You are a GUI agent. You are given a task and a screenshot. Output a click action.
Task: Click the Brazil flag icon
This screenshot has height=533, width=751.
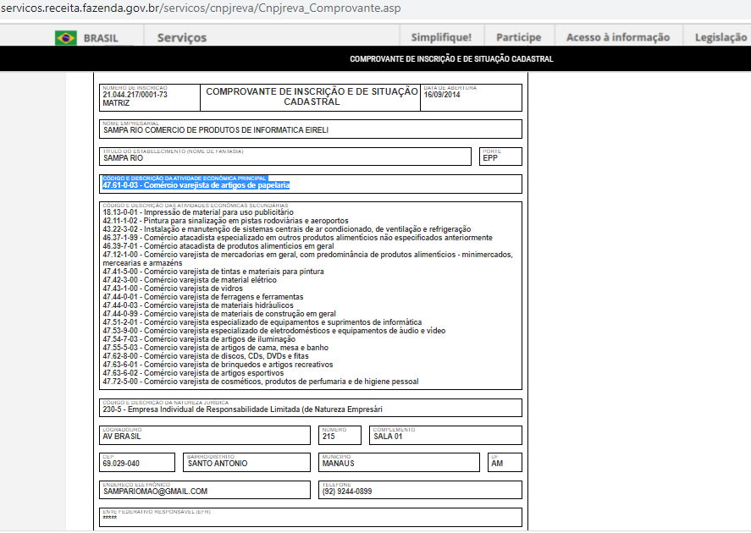[65, 37]
